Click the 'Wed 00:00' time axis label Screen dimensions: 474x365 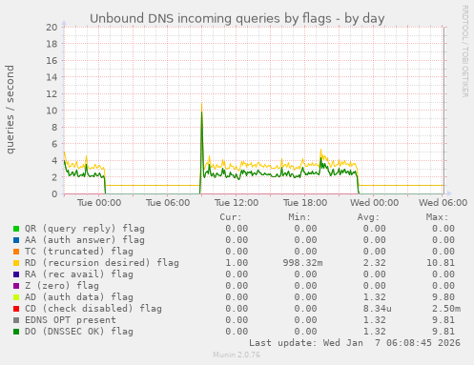click(374, 203)
